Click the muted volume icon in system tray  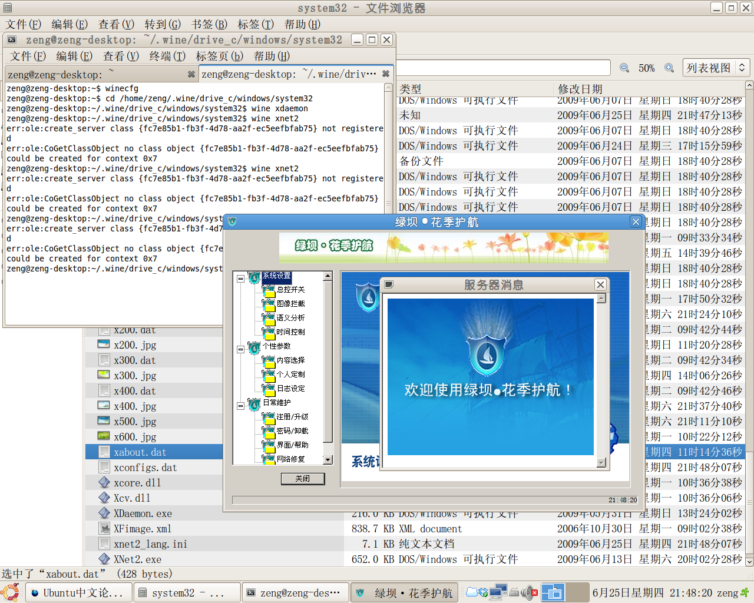coord(530,592)
